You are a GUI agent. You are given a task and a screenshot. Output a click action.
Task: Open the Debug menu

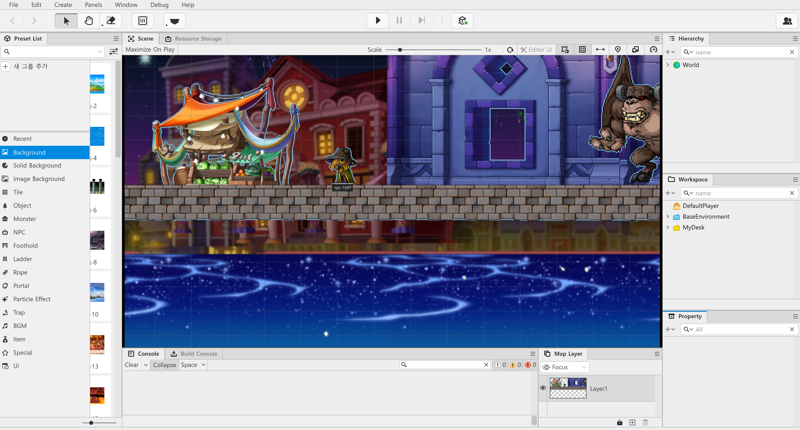pos(160,5)
